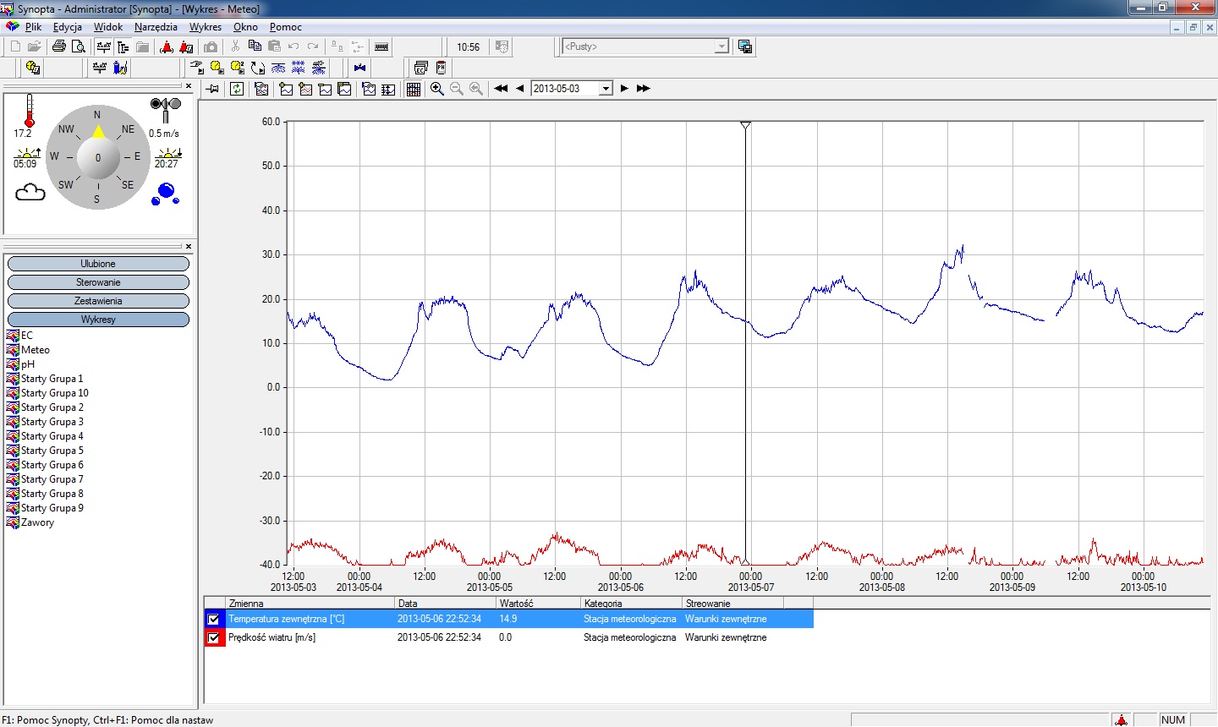Click the pin chart toolbar icon

[x=211, y=88]
